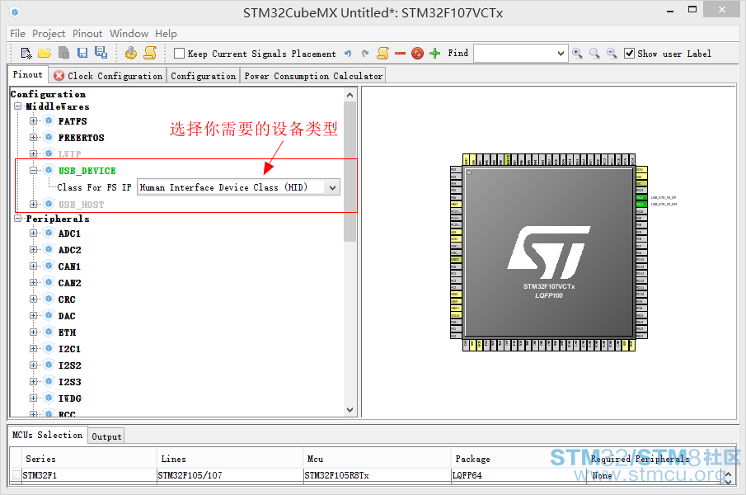This screenshot has width=746, height=495.
Task: Open the Project menu
Action: point(49,34)
